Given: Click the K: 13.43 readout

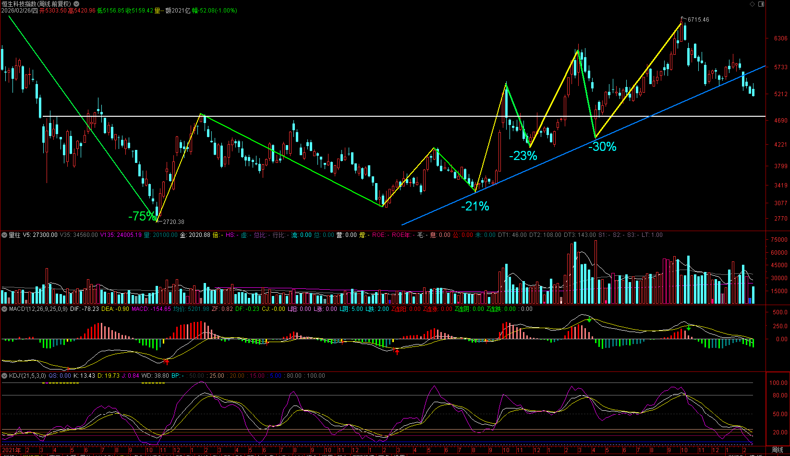Looking at the screenshot, I should 85,376.
